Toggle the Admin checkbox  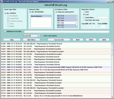[8, 26]
